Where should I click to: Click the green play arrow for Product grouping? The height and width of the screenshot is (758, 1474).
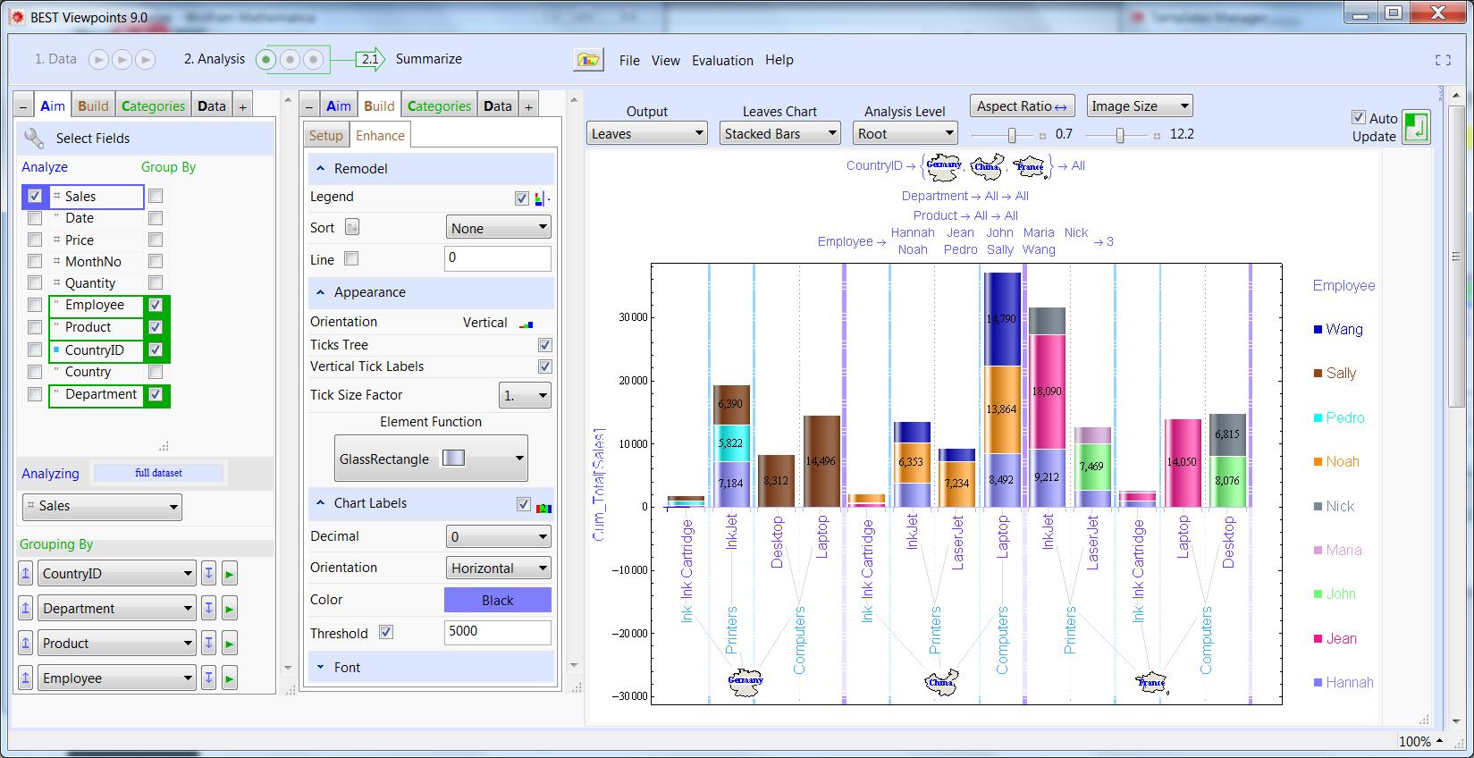pos(230,644)
